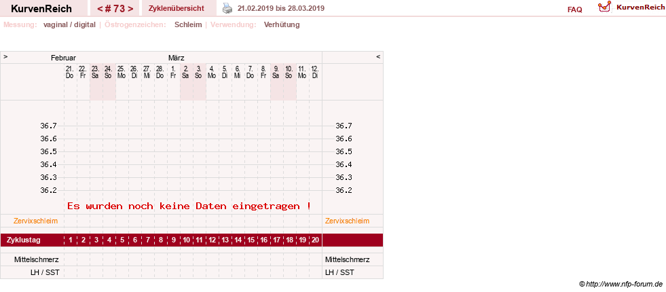Click the KurvenReich title at top left
666x292 pixels.
(x=41, y=9)
